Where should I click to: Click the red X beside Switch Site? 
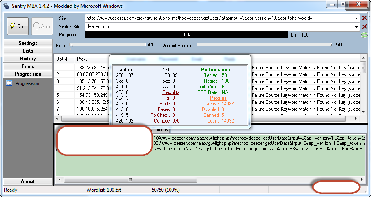(364, 26)
